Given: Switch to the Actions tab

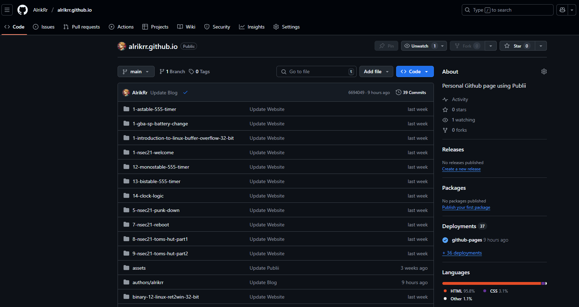Looking at the screenshot, I should 121,27.
